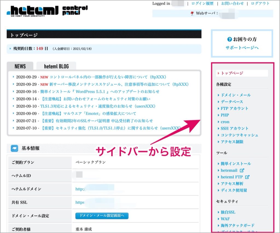Click the blue 基本情報 section icon
Viewport: 280px width, 233px height.
[x=14, y=148]
